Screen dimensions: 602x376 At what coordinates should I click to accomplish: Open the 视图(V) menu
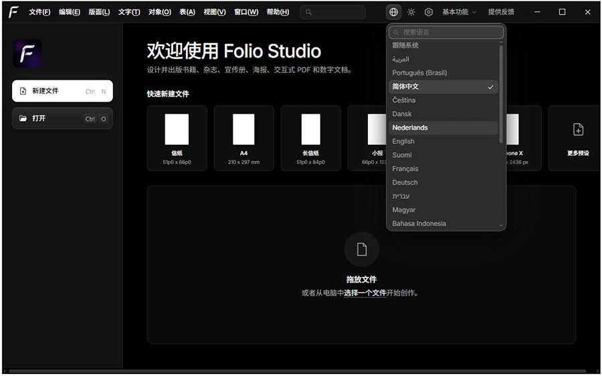click(215, 12)
